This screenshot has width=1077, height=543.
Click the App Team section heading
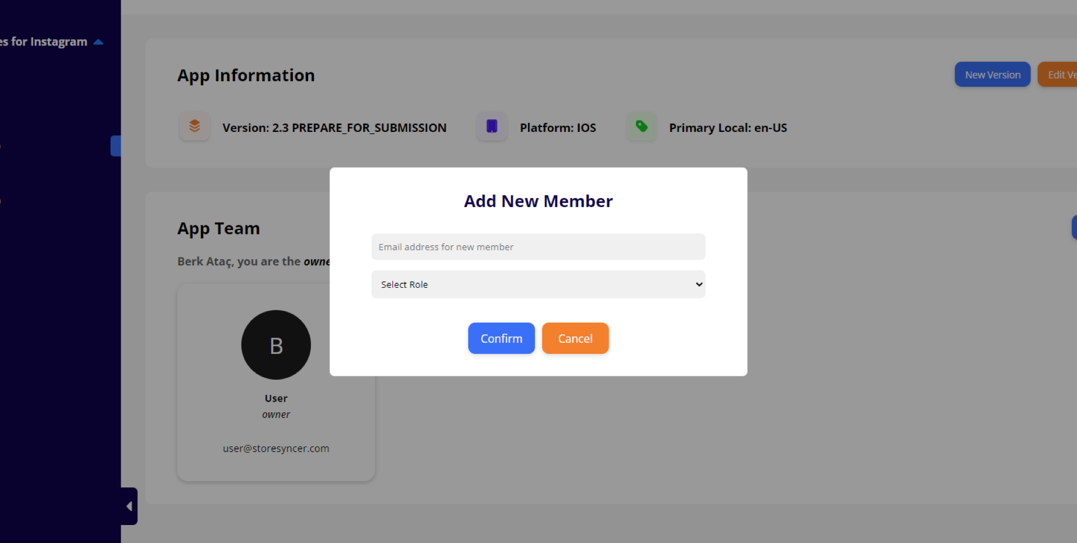click(218, 228)
